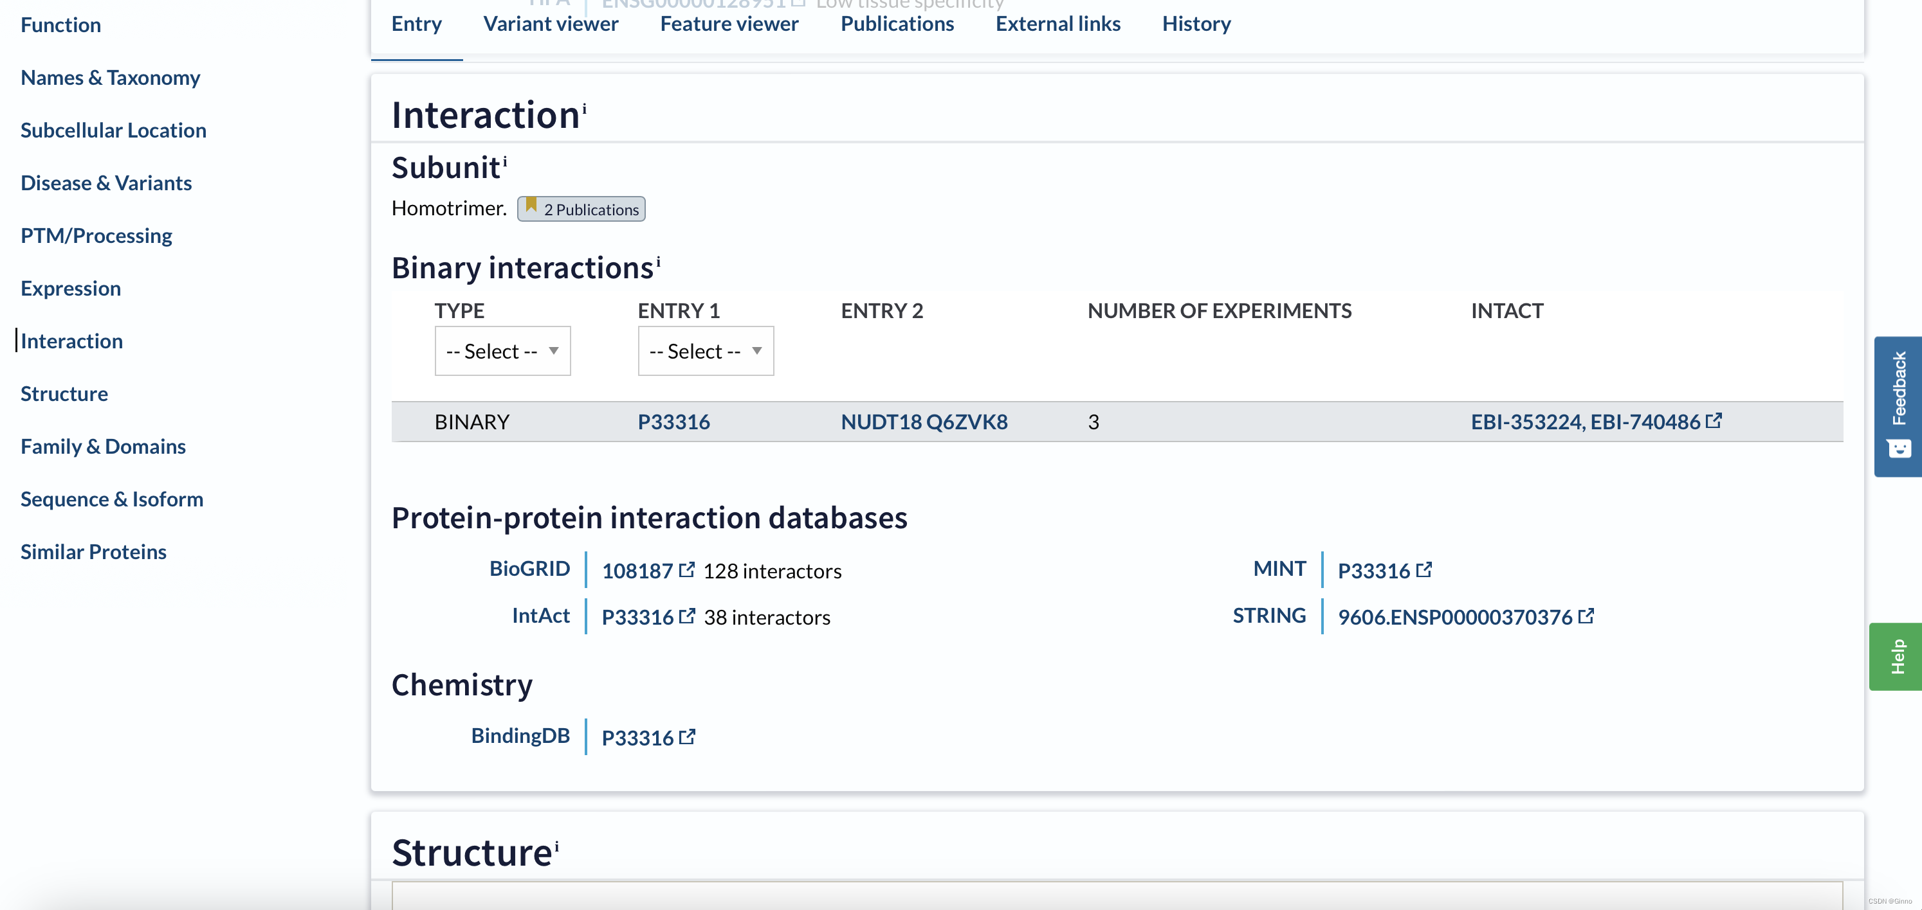Click external link icon next to MINT P33316

tap(1423, 569)
